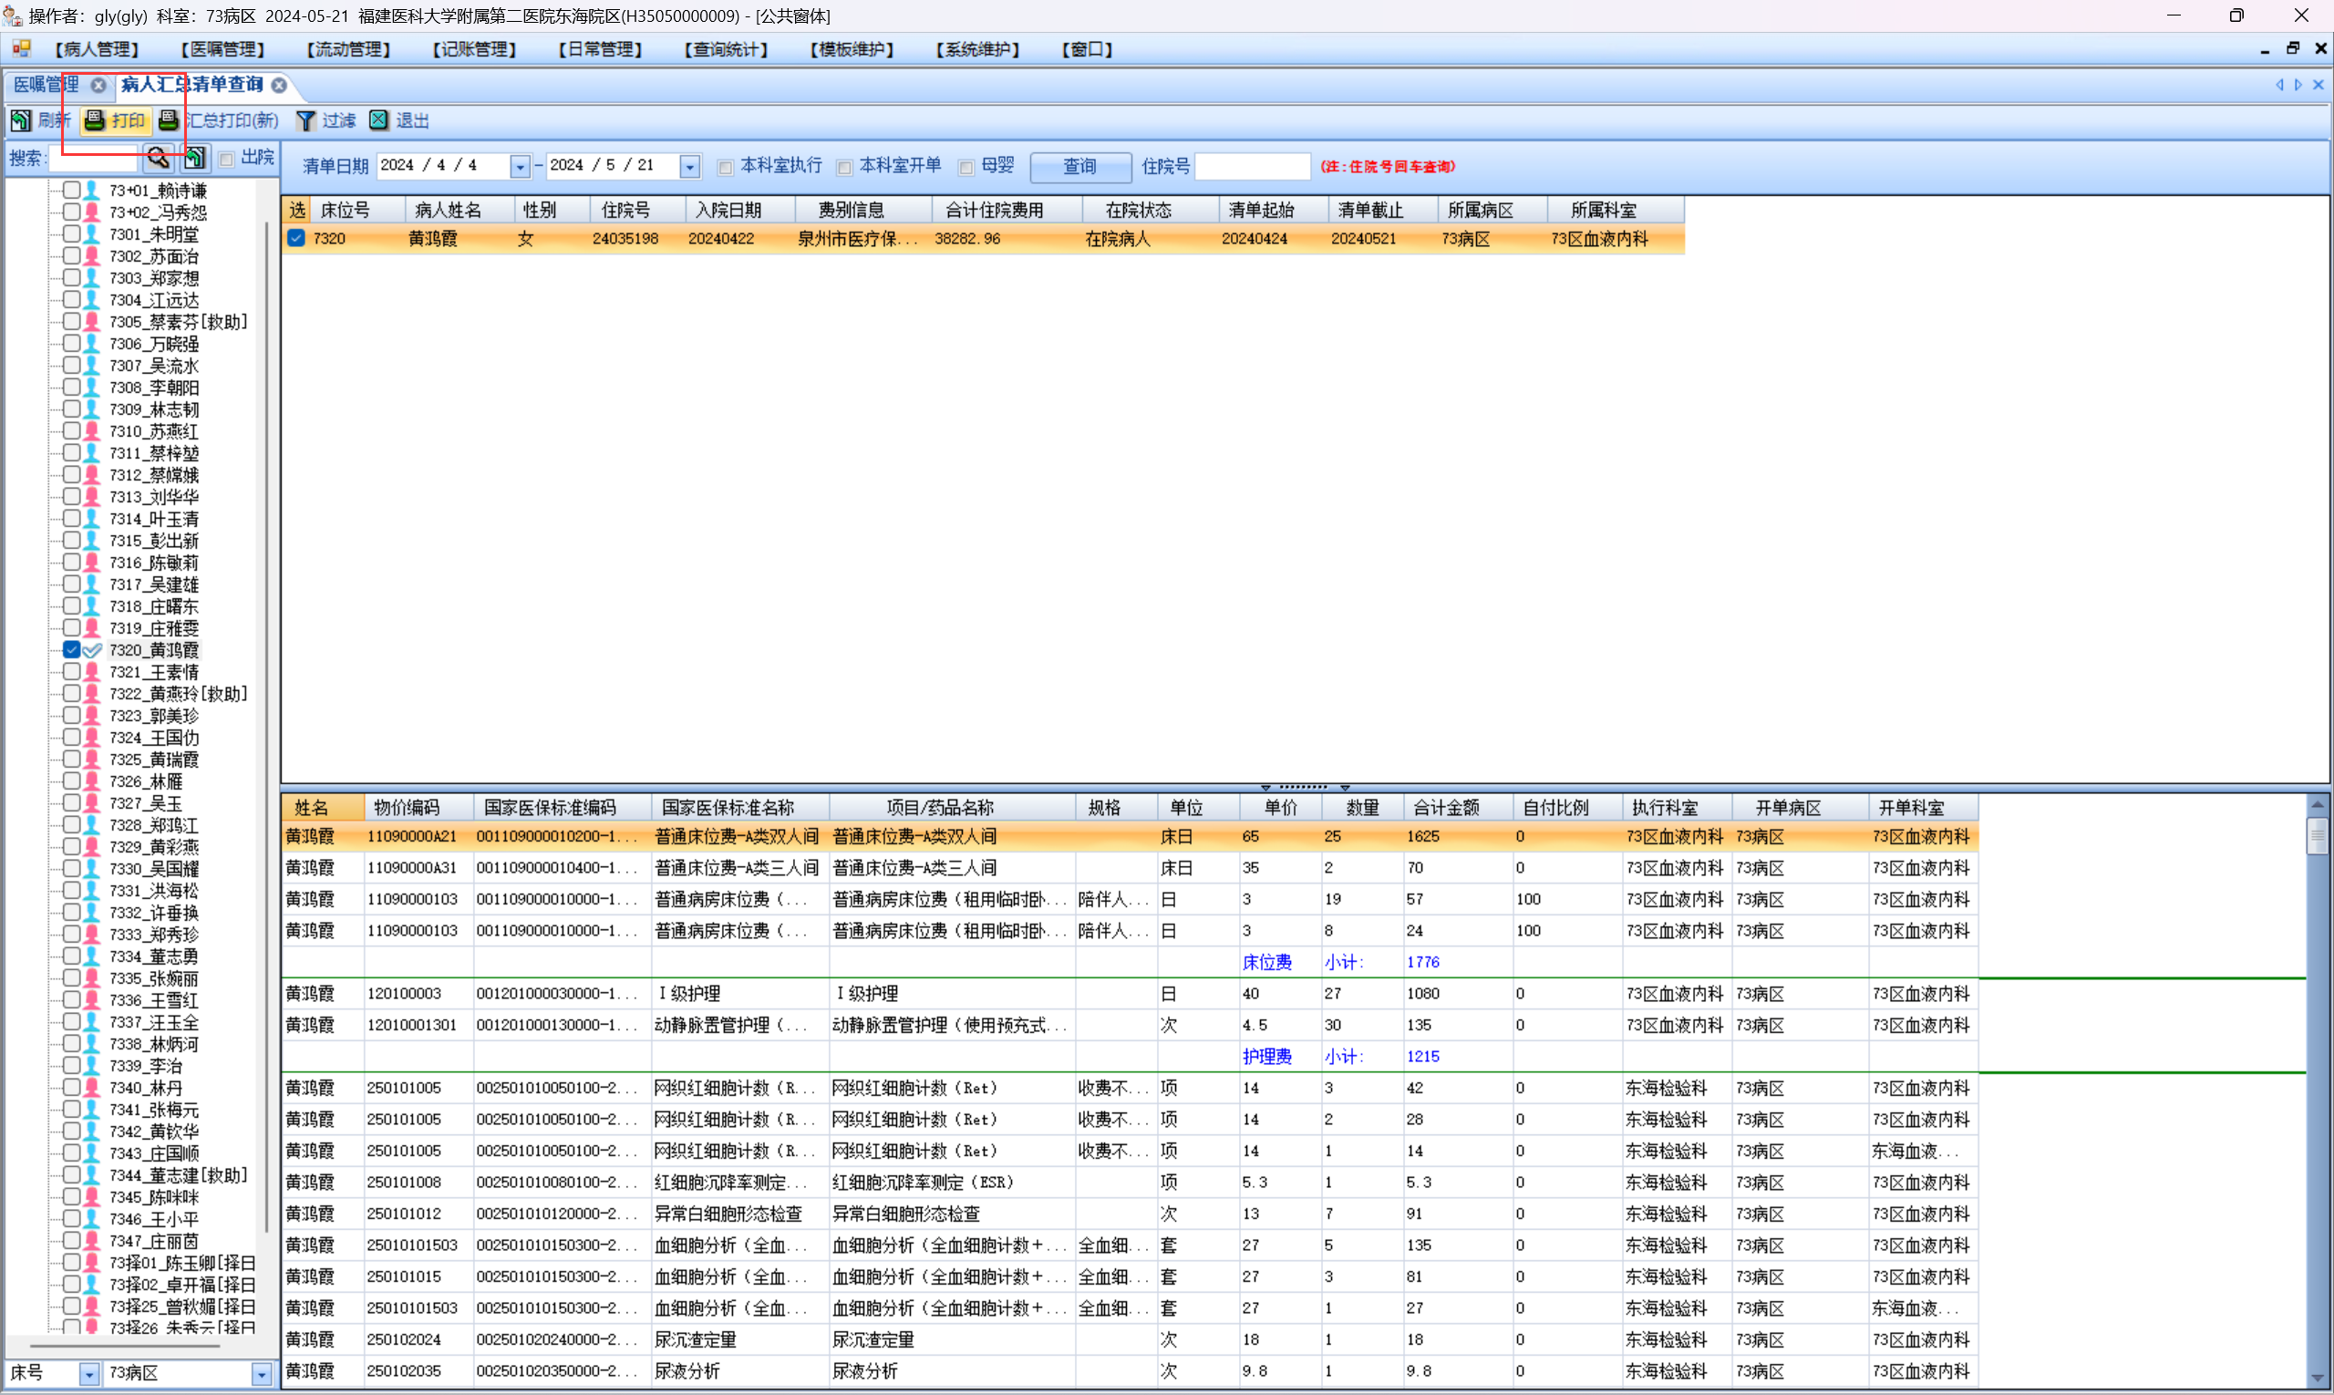The image size is (2334, 1395).
Task: Click the magnifier search icon beside 搜索
Action: 158,158
